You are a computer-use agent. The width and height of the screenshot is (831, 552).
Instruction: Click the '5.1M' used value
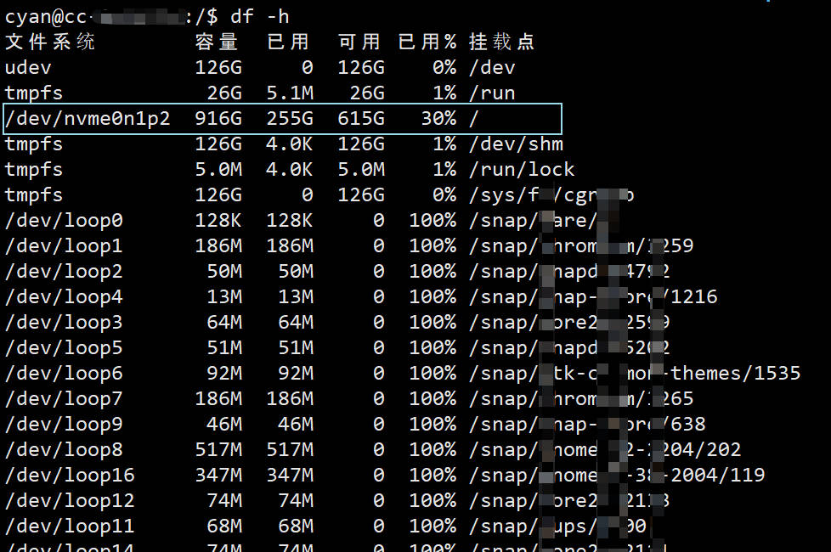pos(290,93)
